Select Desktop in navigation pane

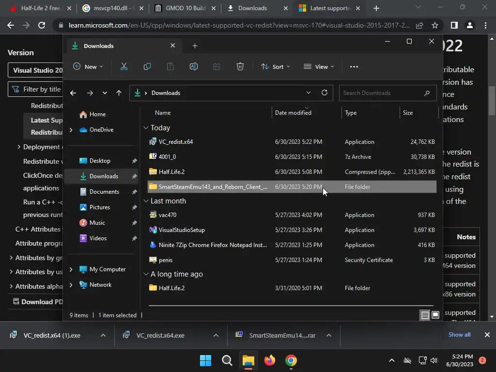100,161
